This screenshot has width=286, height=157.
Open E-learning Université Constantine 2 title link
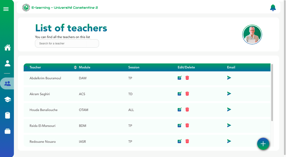pos(65,8)
